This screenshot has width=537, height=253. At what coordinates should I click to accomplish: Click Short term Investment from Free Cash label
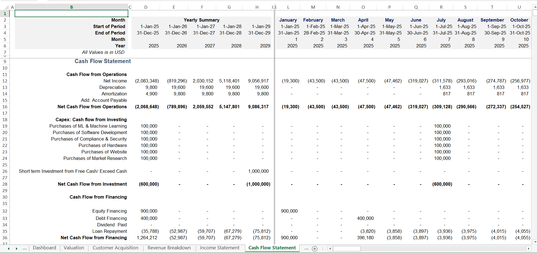click(x=73, y=171)
